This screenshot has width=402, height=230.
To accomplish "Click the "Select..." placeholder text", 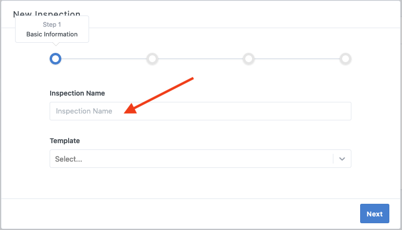I will click(x=69, y=159).
